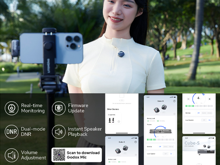Click the QR code for Godox Mic

tap(59, 155)
